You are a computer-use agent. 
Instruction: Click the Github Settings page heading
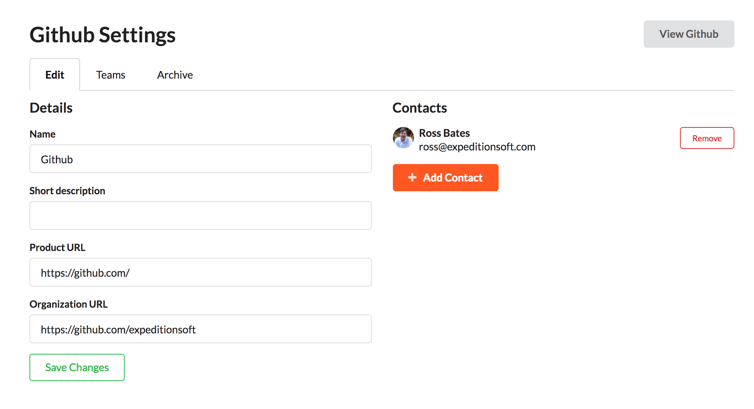click(102, 35)
